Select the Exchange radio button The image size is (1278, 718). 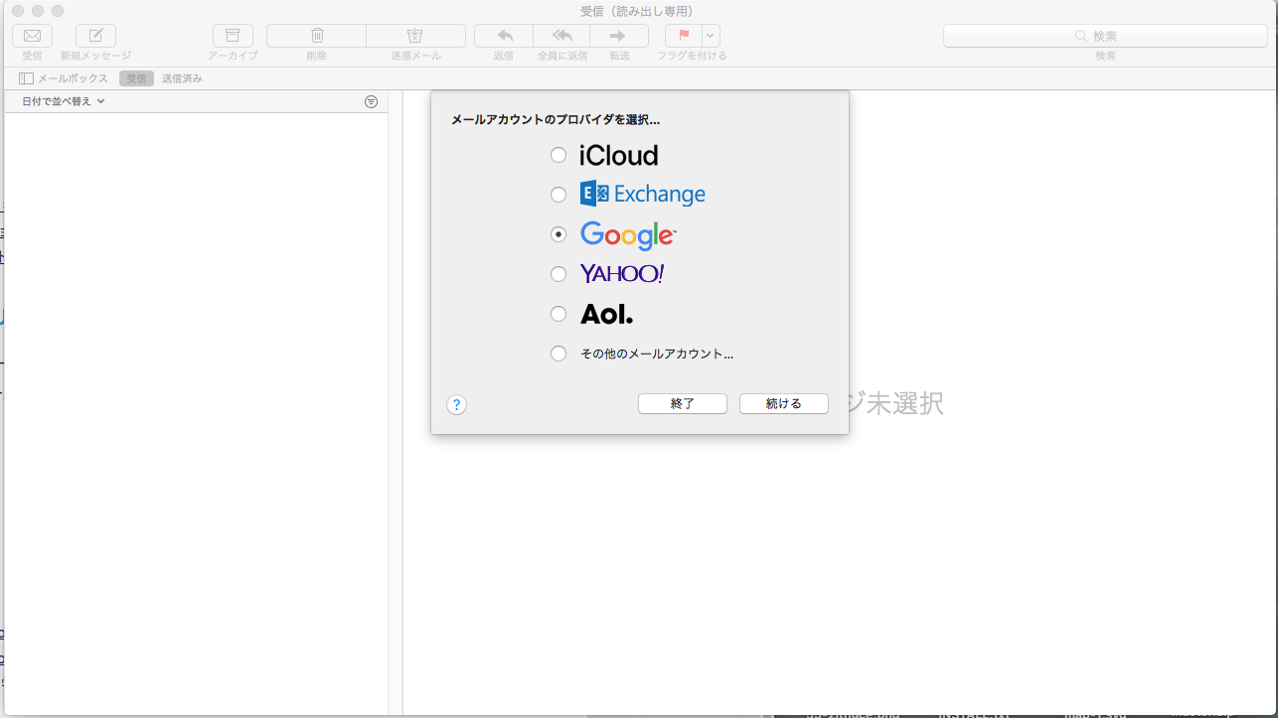click(559, 195)
